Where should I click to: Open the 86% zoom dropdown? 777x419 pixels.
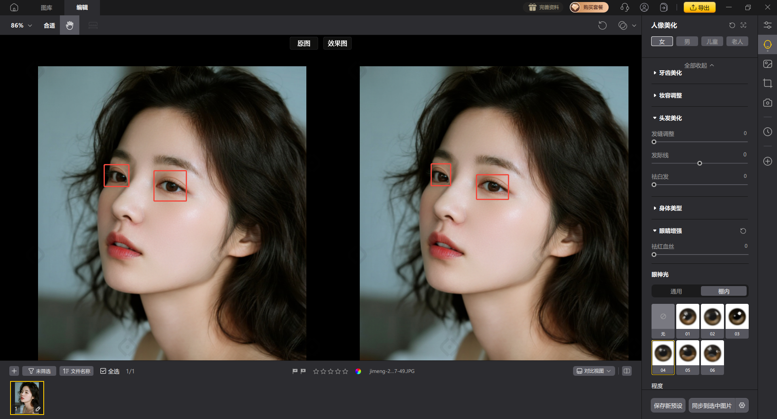(21, 25)
